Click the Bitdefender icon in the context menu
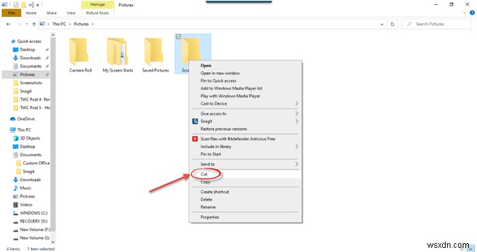The image size is (477, 252). coord(195,139)
